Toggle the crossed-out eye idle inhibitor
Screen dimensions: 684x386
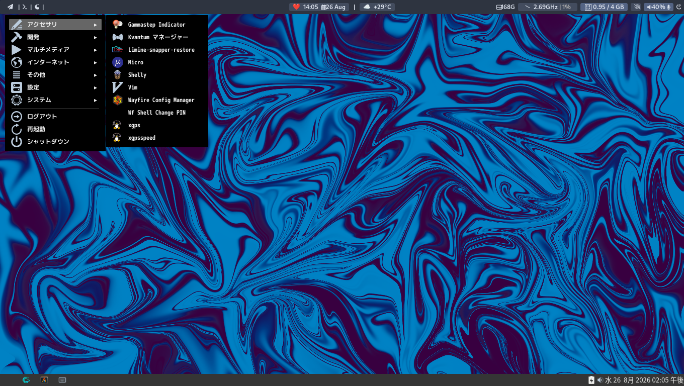click(637, 7)
